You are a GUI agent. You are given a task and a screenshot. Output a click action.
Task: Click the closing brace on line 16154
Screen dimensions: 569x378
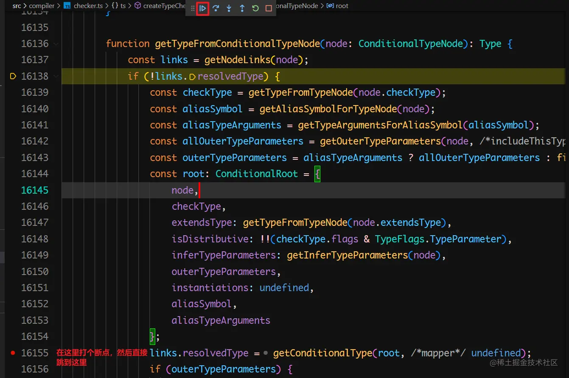153,336
